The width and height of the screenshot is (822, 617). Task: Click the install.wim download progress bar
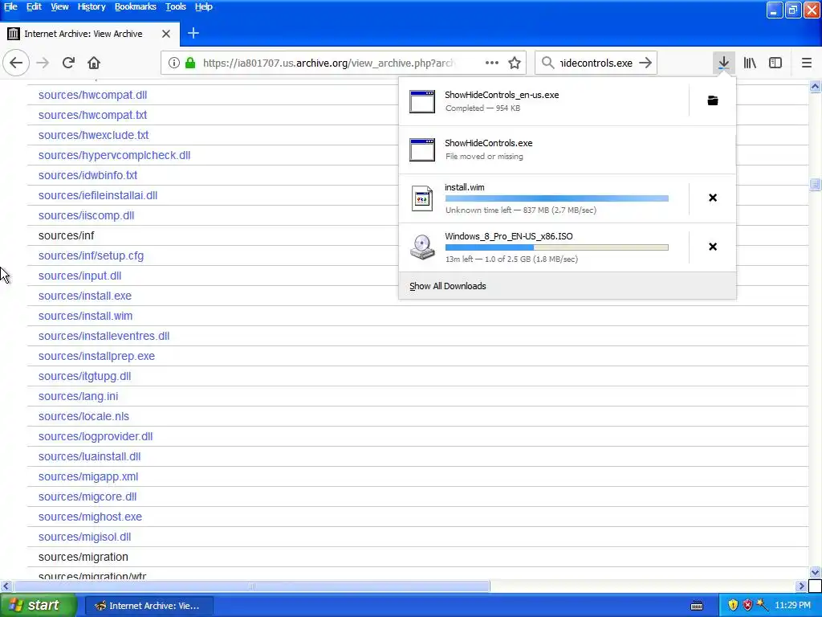click(x=557, y=198)
